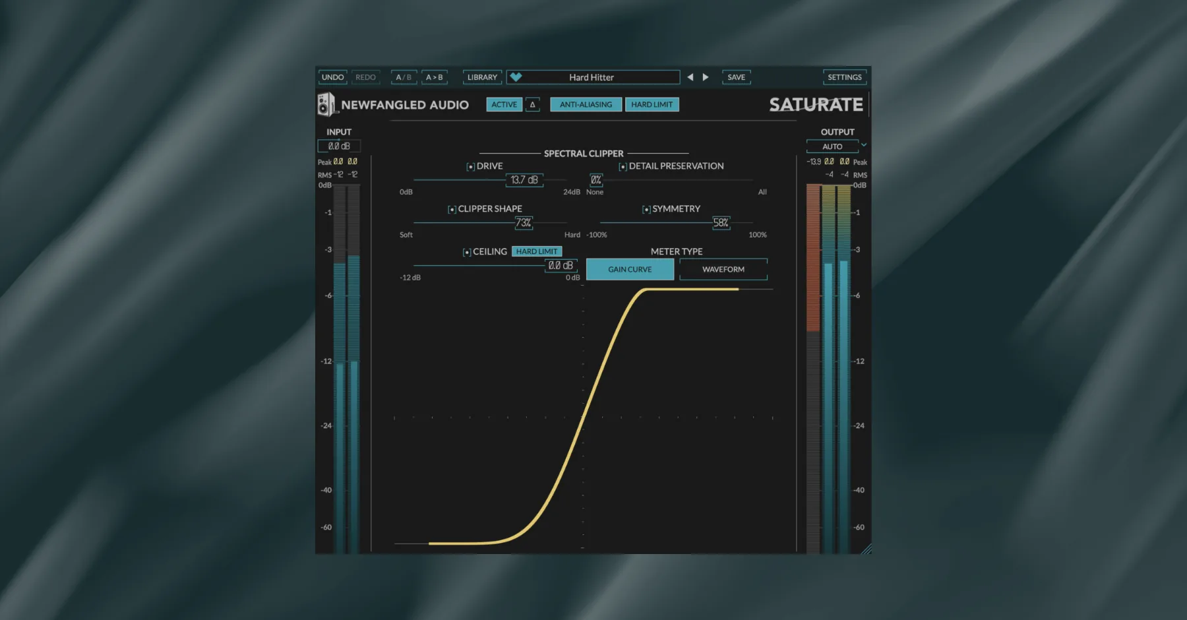The width and height of the screenshot is (1187, 620).
Task: Click the window resize corner handle
Action: pyautogui.click(x=866, y=549)
